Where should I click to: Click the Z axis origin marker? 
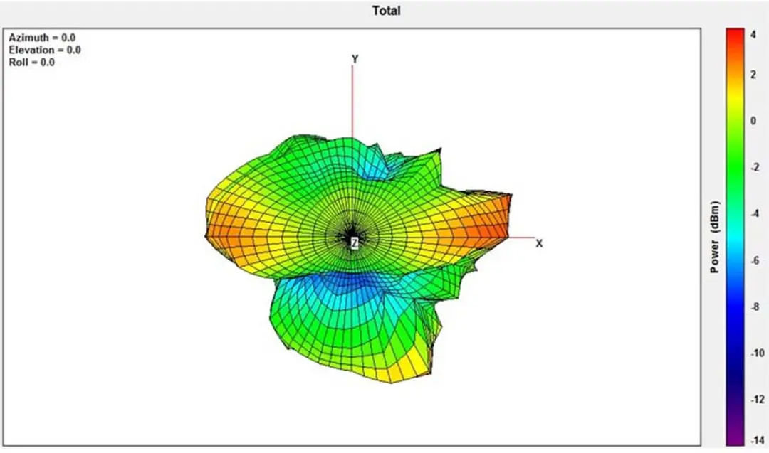[355, 242]
